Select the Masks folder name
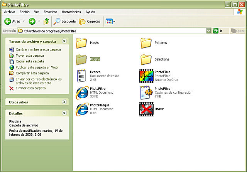Screen dimensions: 247x173 (x=94, y=43)
